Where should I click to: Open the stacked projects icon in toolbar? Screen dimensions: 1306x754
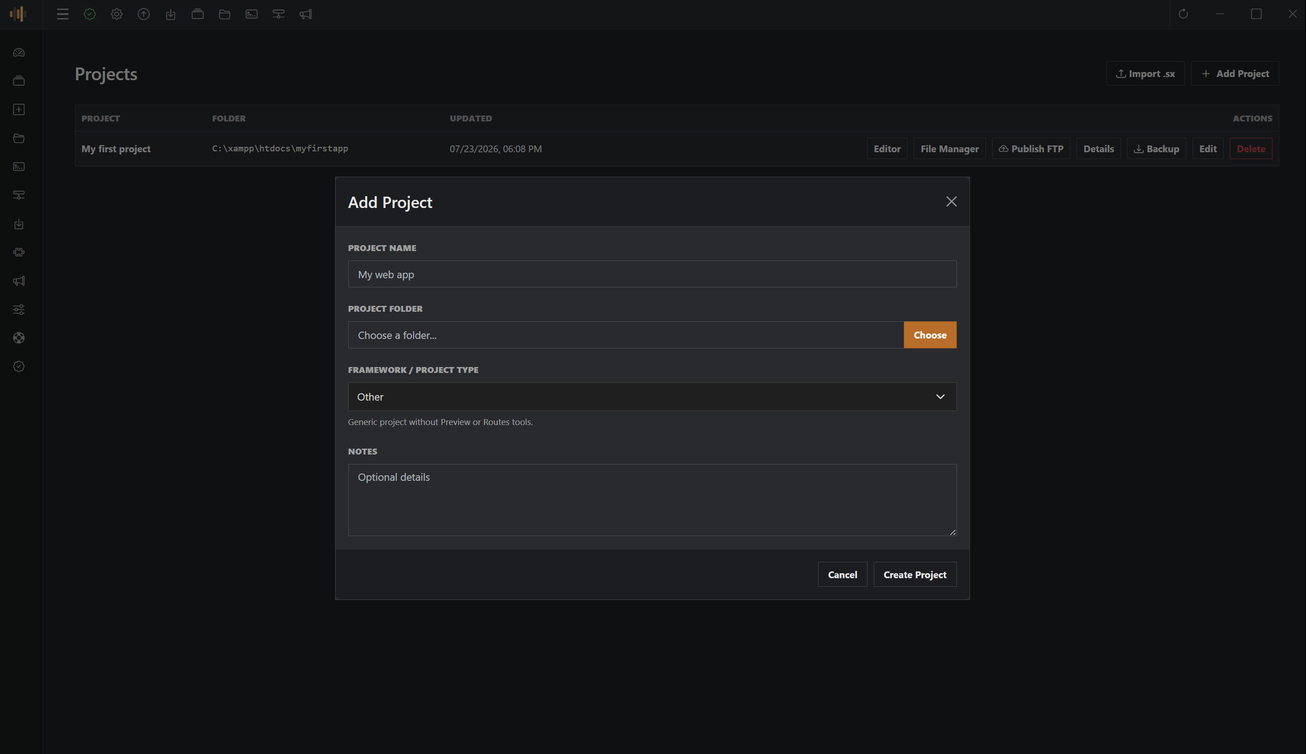197,14
